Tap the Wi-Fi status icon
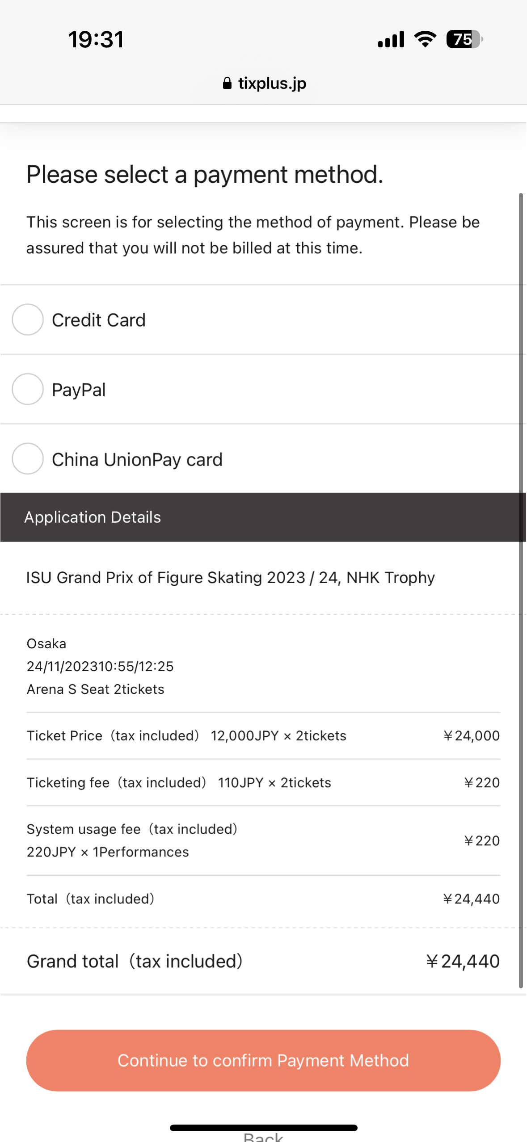 click(425, 39)
